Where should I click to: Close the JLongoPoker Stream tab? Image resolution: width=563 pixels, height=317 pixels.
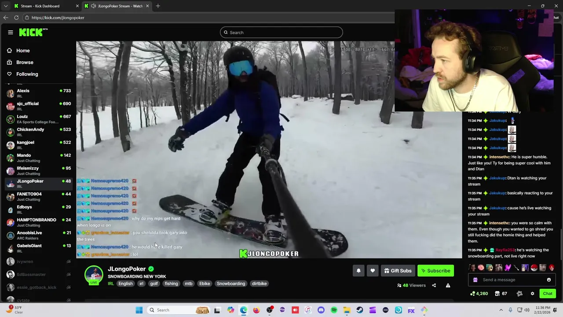click(x=147, y=6)
